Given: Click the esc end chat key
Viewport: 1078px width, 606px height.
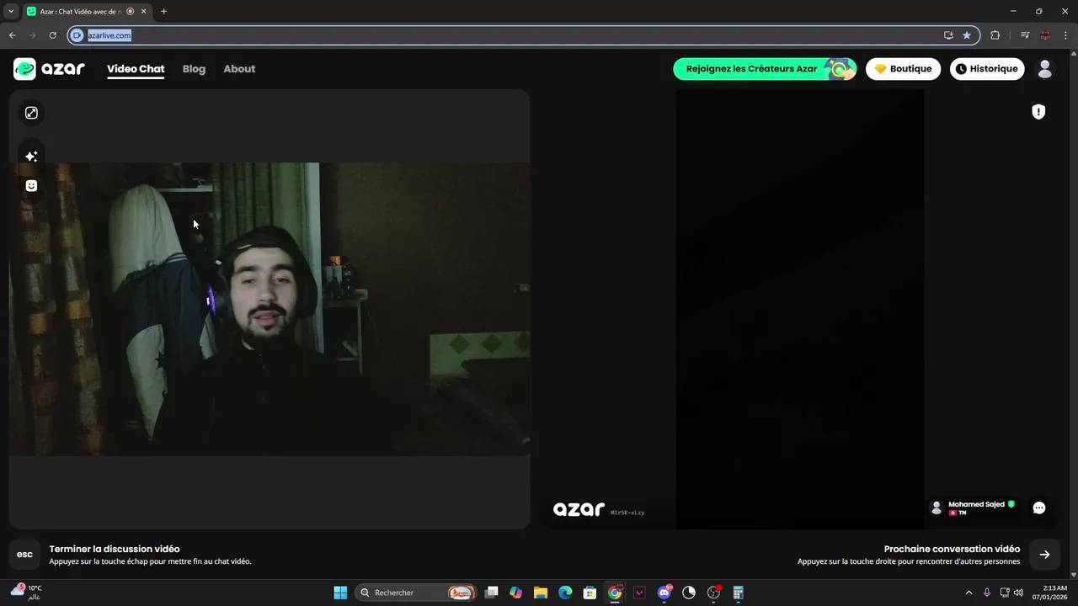Looking at the screenshot, I should click(24, 555).
